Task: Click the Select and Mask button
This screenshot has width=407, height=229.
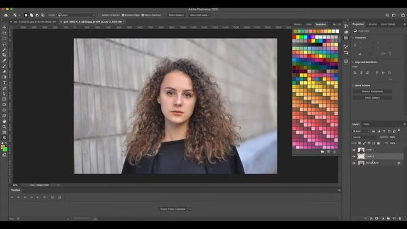Action: 199,15
